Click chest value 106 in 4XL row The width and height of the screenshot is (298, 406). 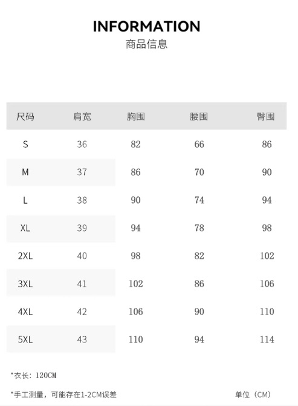coord(136,311)
